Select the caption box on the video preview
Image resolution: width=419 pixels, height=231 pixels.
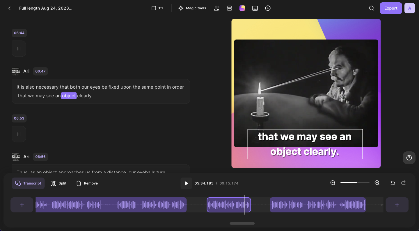click(305, 144)
